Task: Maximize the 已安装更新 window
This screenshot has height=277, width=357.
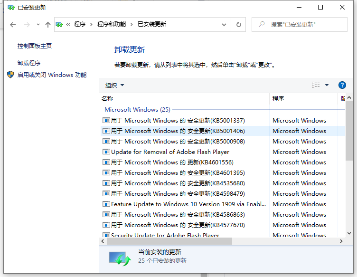Action: 320,7
